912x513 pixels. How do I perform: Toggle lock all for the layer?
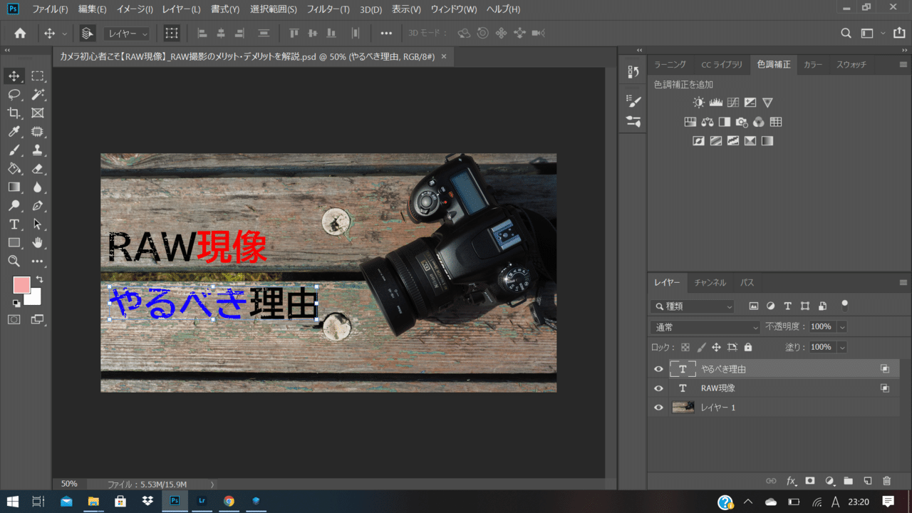(748, 347)
